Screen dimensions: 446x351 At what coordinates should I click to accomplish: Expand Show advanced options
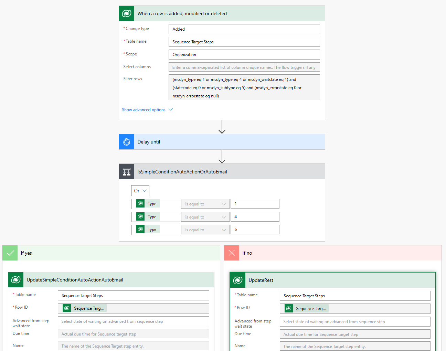147,110
